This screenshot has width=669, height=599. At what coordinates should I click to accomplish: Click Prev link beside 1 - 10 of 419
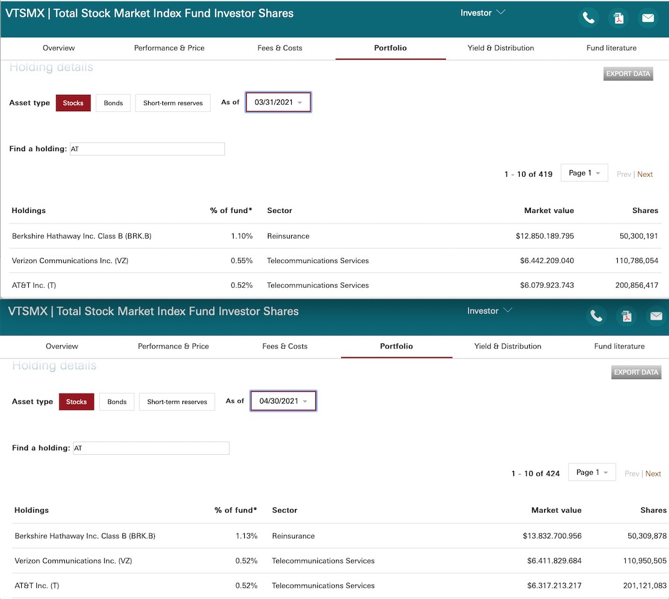[624, 174]
